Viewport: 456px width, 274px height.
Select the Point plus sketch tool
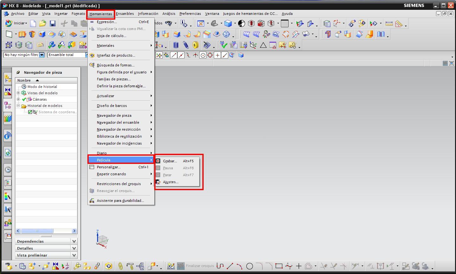click(x=298, y=266)
